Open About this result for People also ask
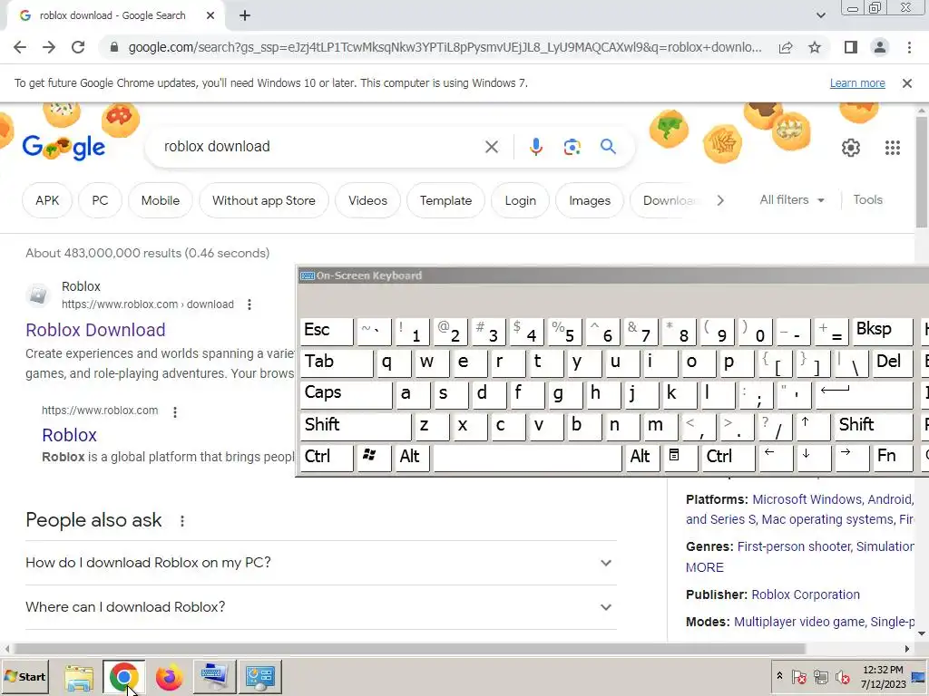Image resolution: width=929 pixels, height=696 pixels. pyautogui.click(x=182, y=521)
